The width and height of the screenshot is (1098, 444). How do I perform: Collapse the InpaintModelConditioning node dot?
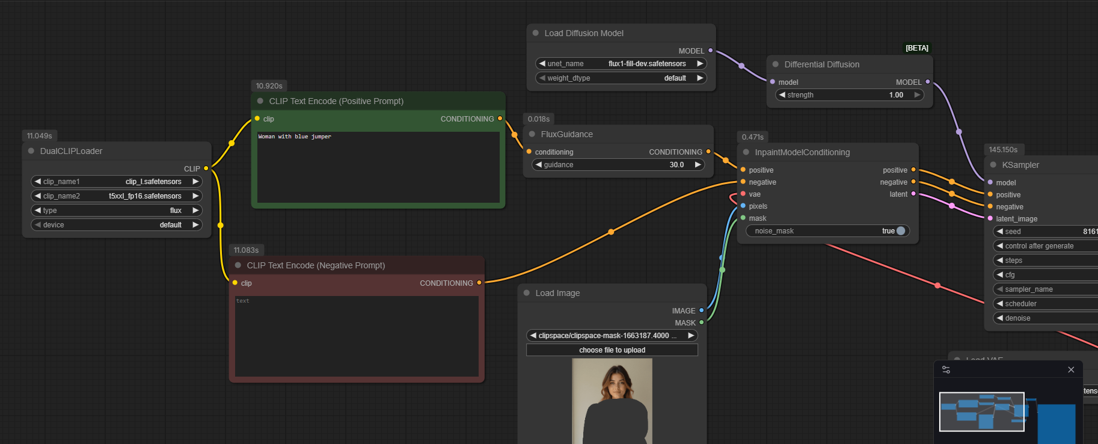tap(746, 152)
